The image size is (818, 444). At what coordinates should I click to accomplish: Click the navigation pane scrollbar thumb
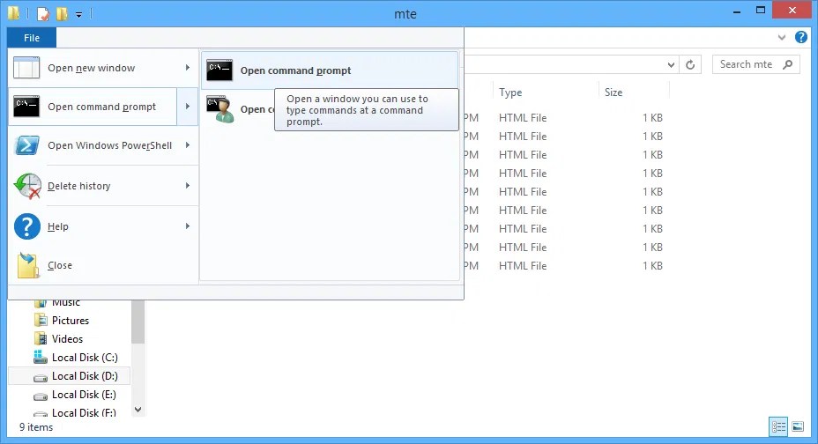[x=138, y=322]
